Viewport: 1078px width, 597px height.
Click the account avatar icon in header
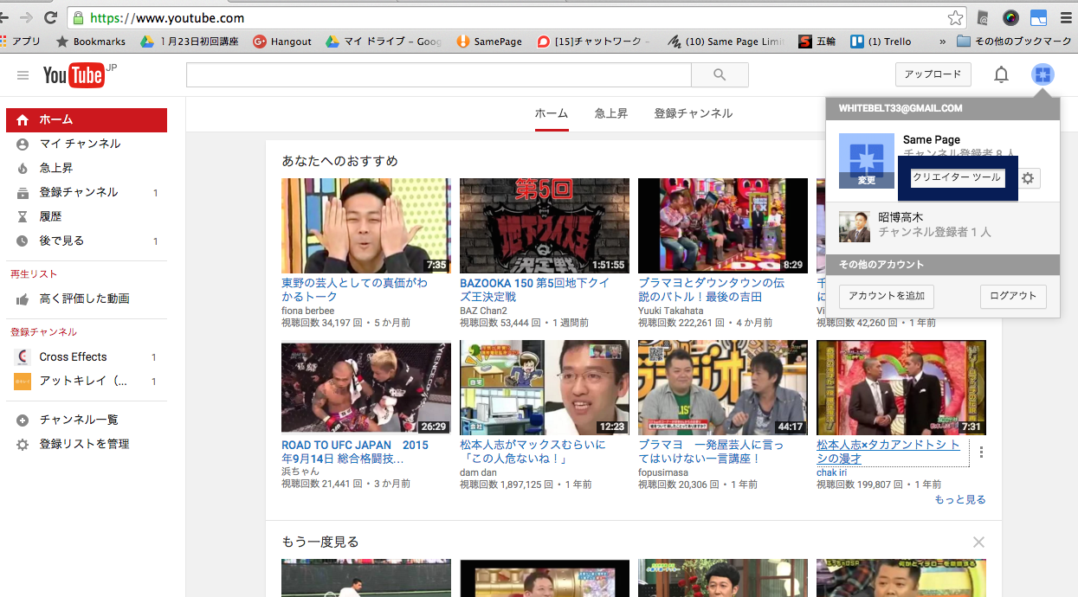coord(1042,74)
